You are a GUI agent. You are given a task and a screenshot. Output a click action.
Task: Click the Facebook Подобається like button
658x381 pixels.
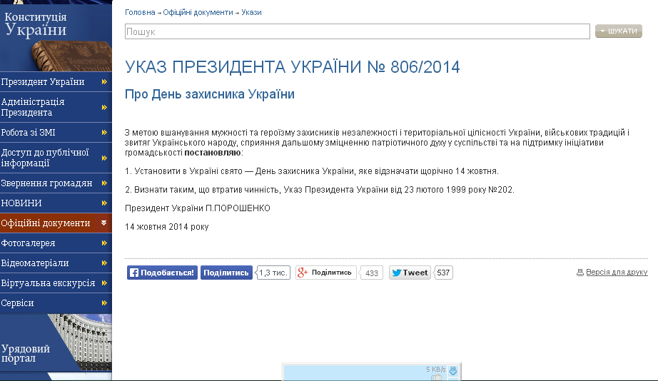coord(162,273)
